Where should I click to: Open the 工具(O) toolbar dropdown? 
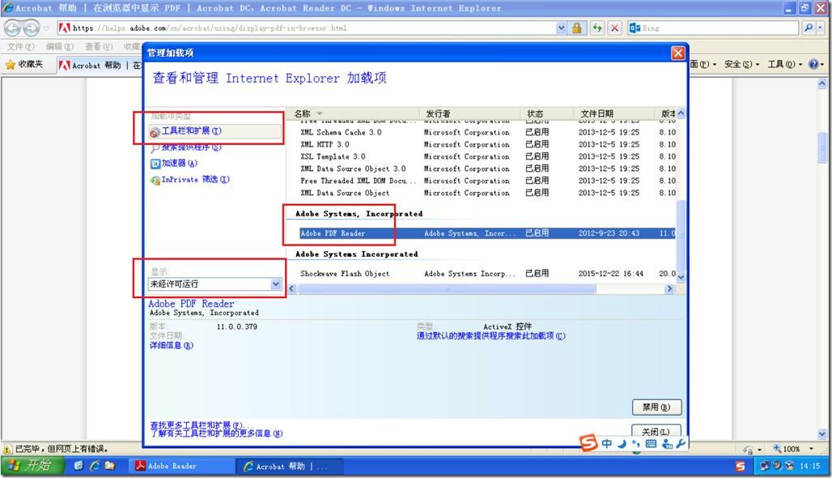pos(785,64)
